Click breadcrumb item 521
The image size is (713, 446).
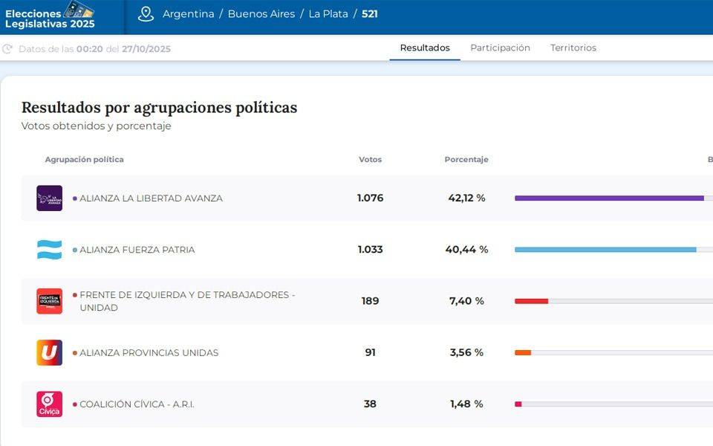(x=369, y=14)
